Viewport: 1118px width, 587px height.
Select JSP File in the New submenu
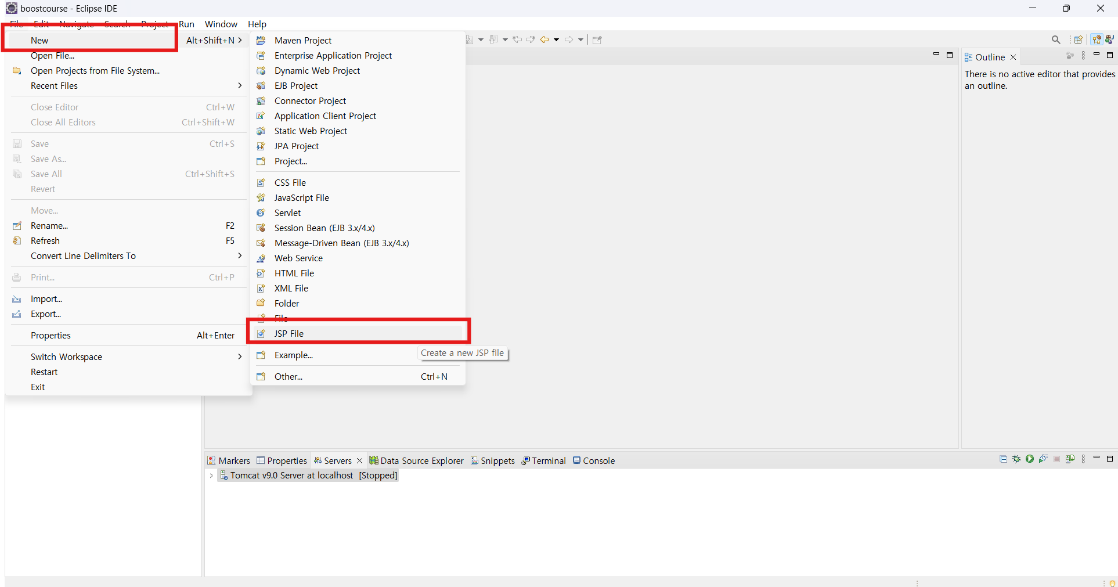click(x=358, y=334)
